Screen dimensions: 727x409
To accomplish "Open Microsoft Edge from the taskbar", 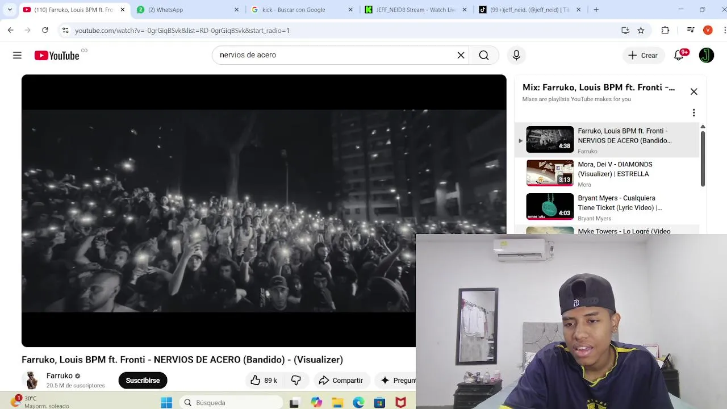I will coord(358,403).
